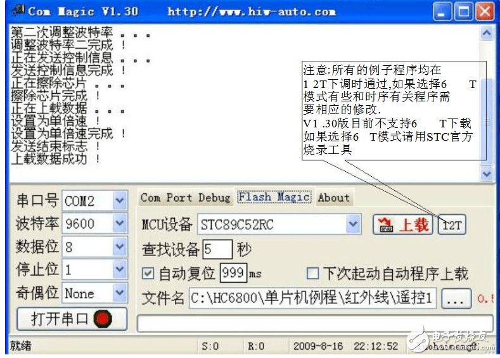Switch to the Com Port Debug tab
The height and width of the screenshot is (358, 500).
pyautogui.click(x=185, y=198)
